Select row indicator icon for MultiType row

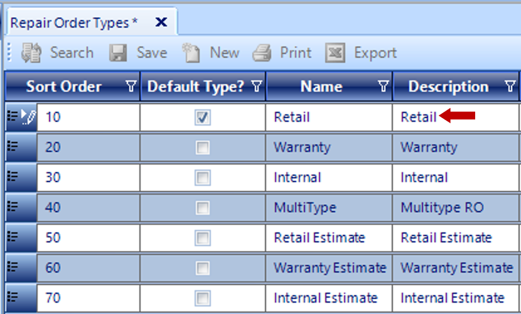(x=13, y=207)
